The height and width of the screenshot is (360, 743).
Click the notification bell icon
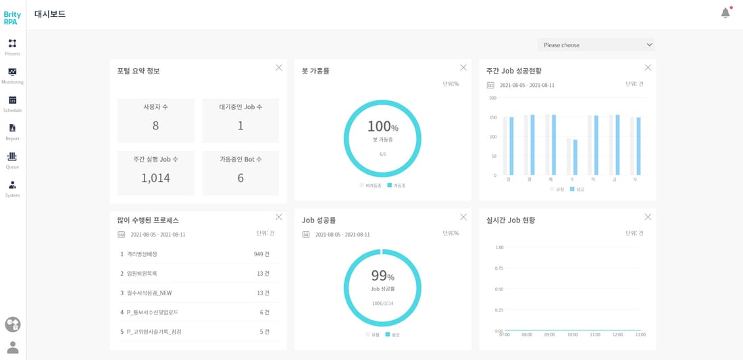point(725,13)
